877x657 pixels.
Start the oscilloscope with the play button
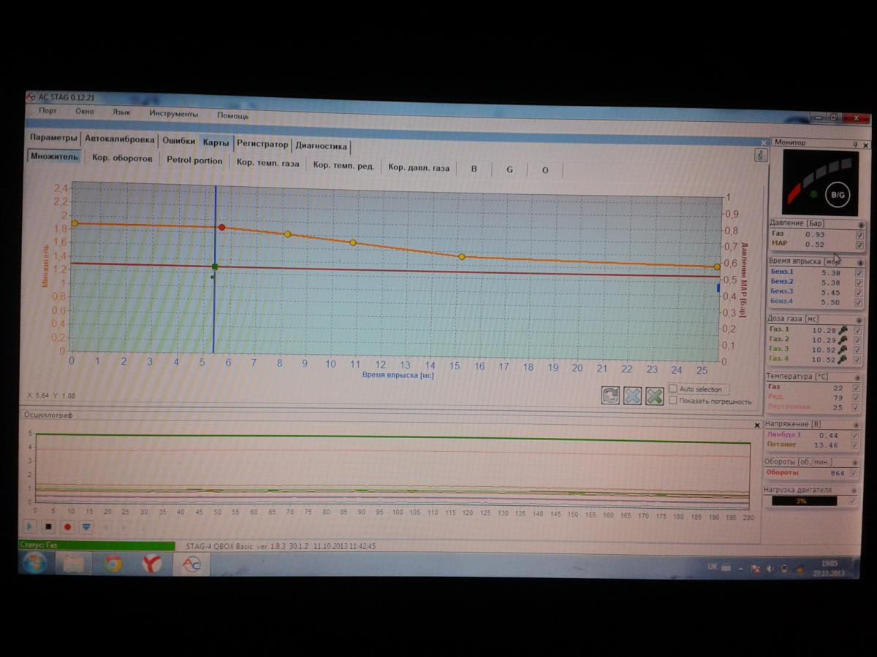[30, 526]
